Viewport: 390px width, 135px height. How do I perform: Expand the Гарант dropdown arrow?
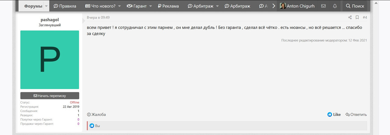150,6
